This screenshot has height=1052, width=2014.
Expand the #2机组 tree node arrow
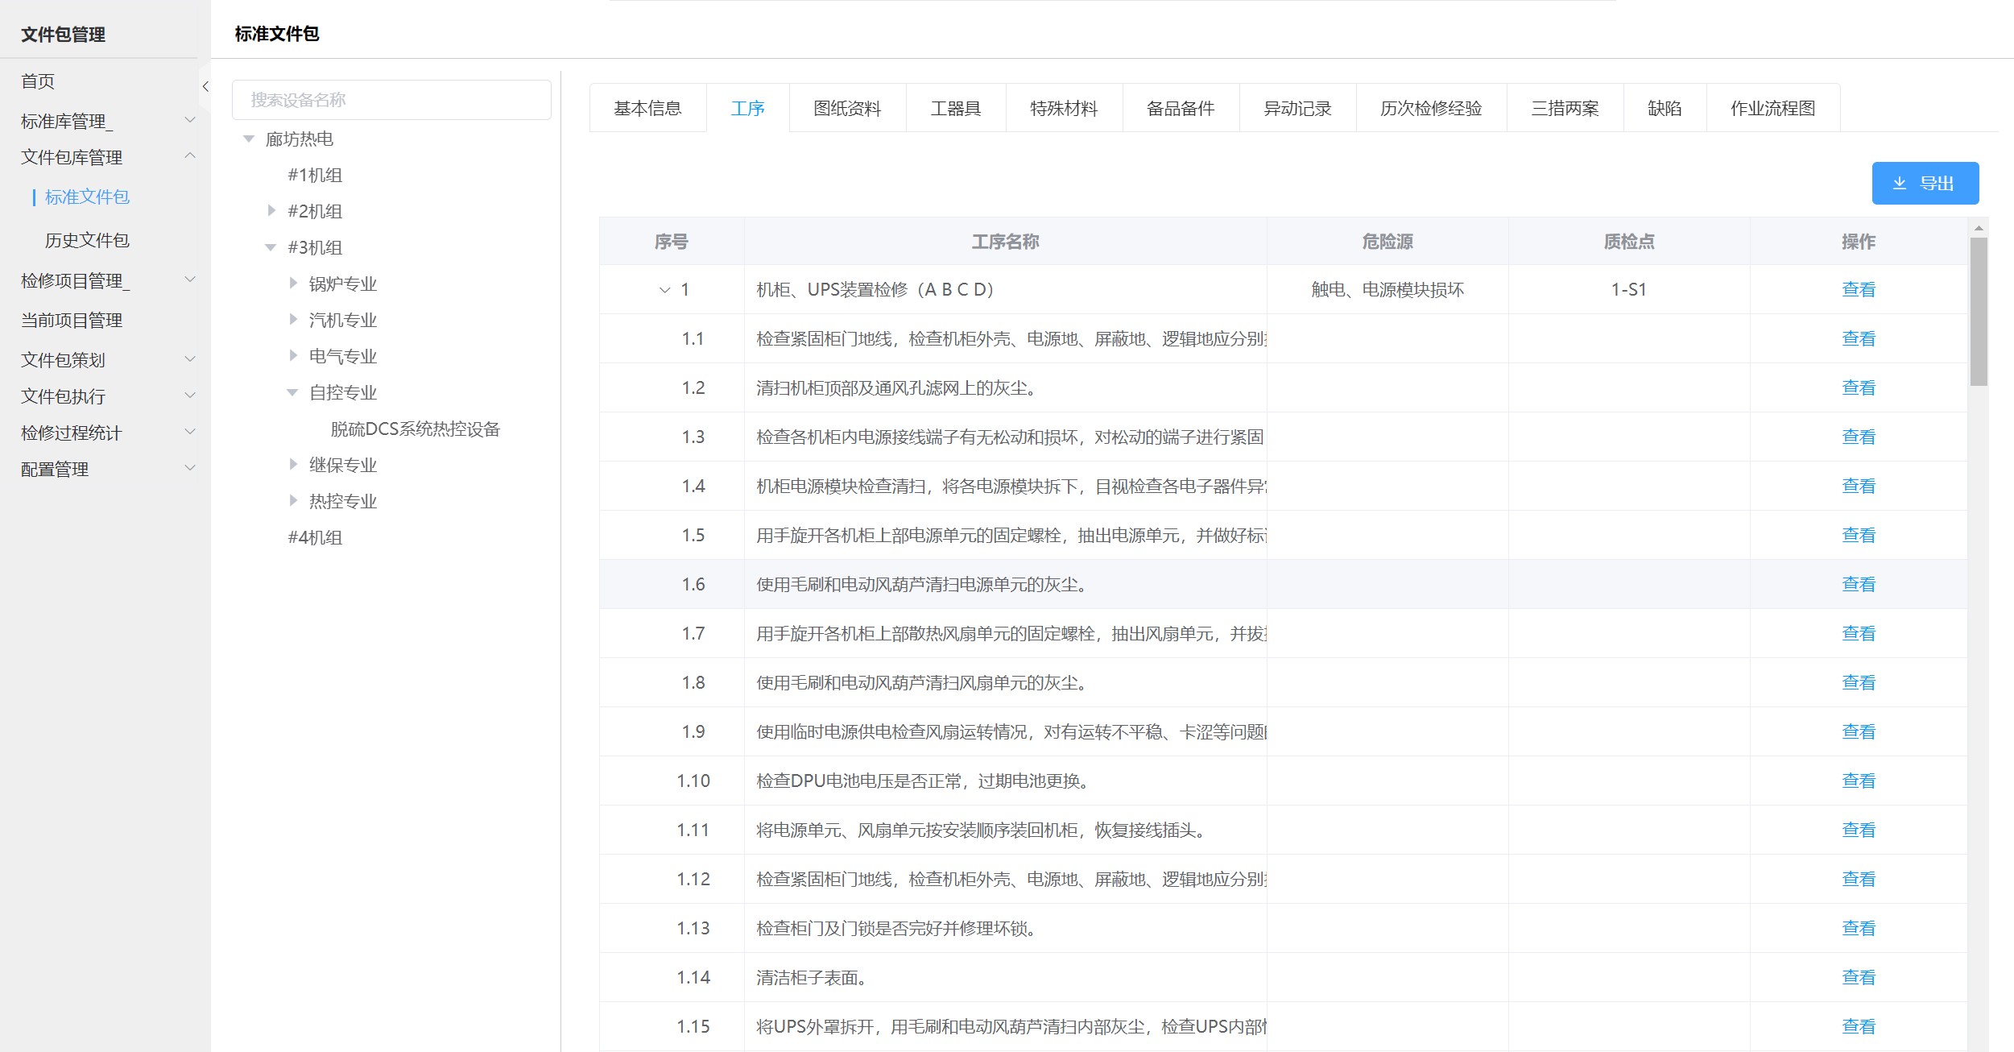pos(271,210)
